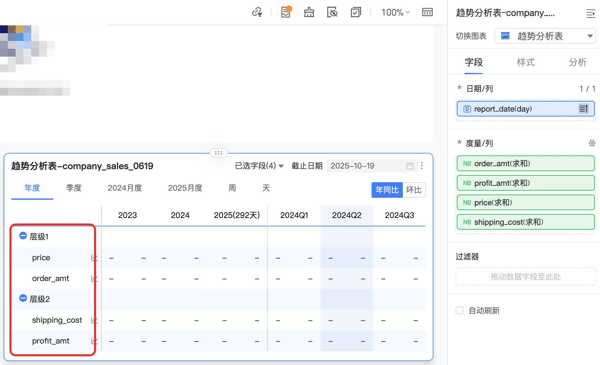
Task: Click the link settings icon in toolbar
Action: point(257,12)
